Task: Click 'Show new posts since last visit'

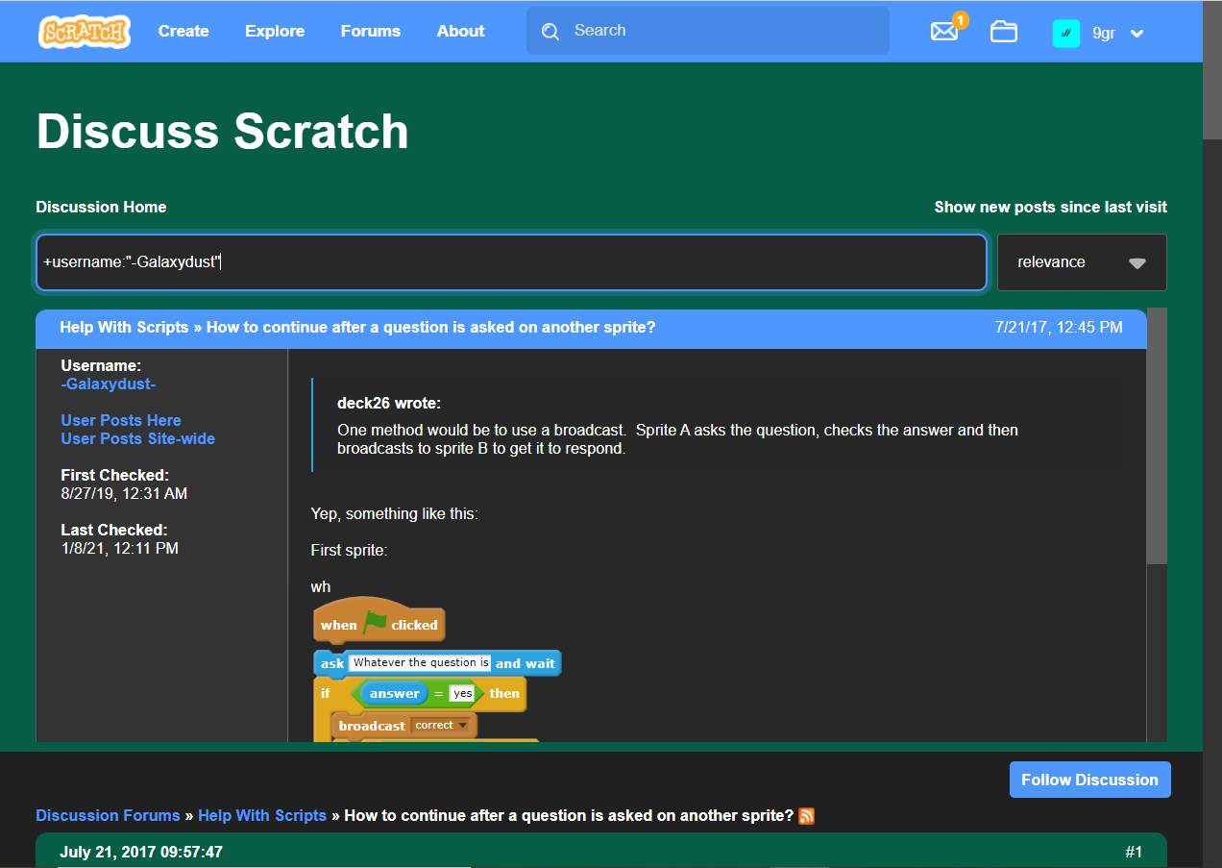Action: point(1050,207)
